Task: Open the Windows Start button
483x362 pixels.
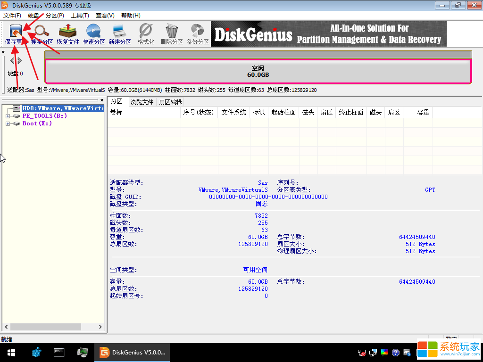Action: (11, 353)
